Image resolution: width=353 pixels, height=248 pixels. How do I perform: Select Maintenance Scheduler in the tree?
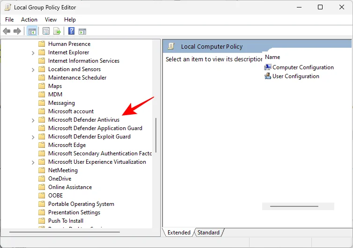[77, 78]
